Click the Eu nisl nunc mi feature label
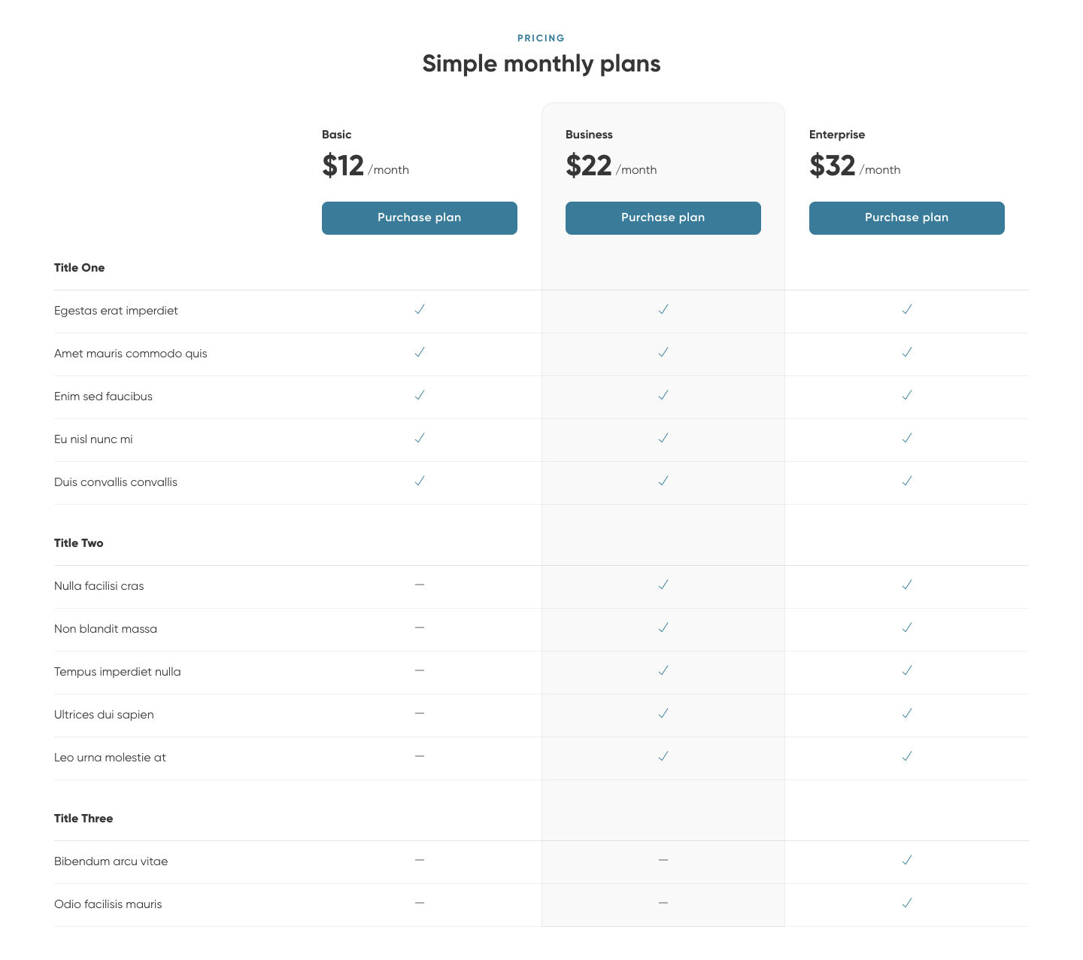1083x960 pixels. [93, 439]
